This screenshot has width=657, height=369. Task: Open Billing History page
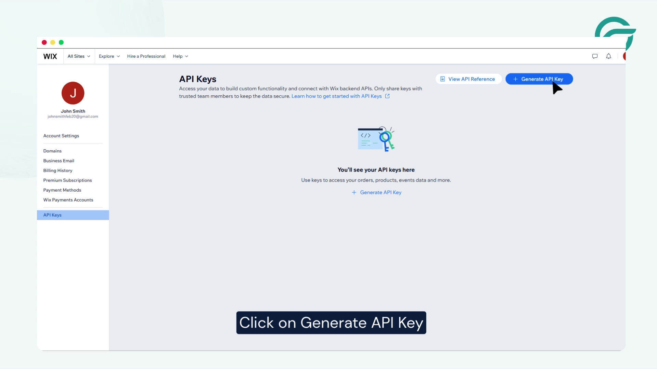point(58,170)
